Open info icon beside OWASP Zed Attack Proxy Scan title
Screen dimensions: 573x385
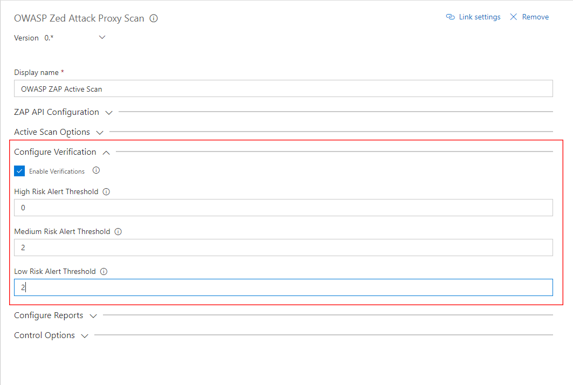tap(154, 18)
